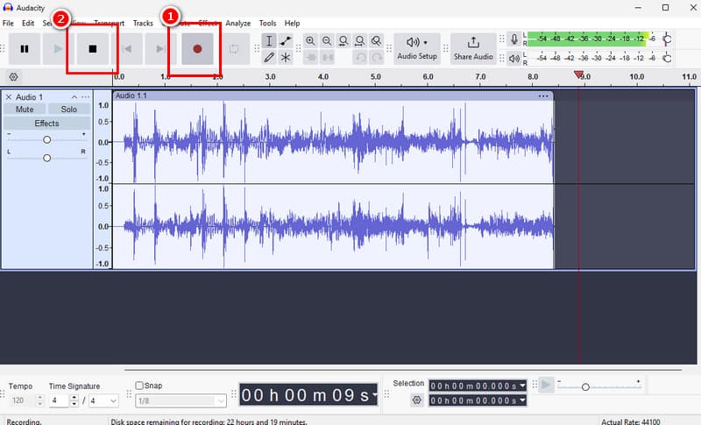Click the horizontal scrollbar below tracks
Screen dimensions: 701x425
coord(403,370)
